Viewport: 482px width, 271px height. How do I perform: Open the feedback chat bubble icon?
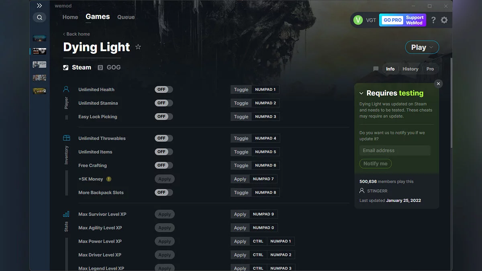(x=376, y=69)
